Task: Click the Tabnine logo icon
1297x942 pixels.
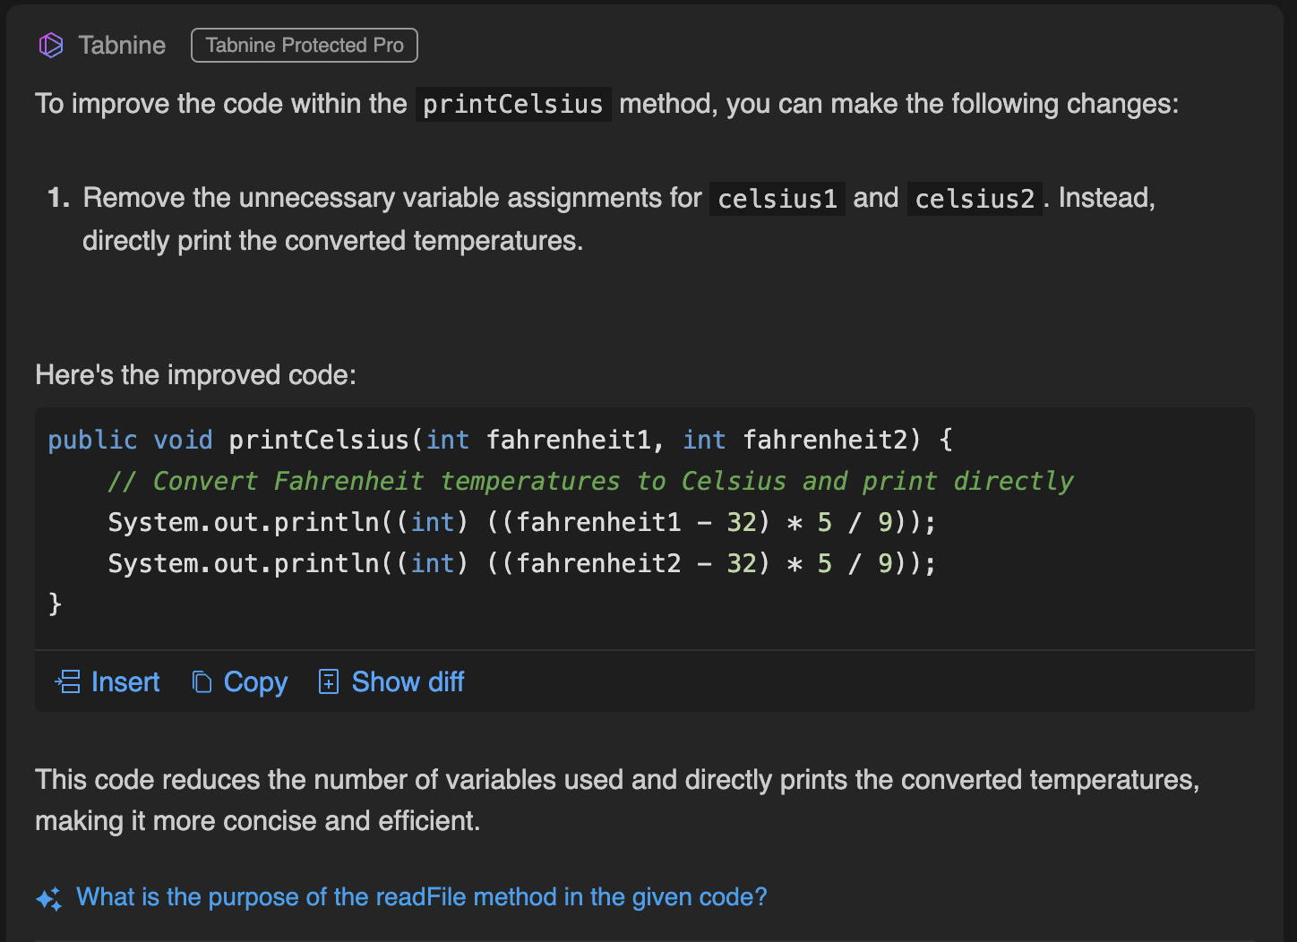Action: pyautogui.click(x=51, y=45)
